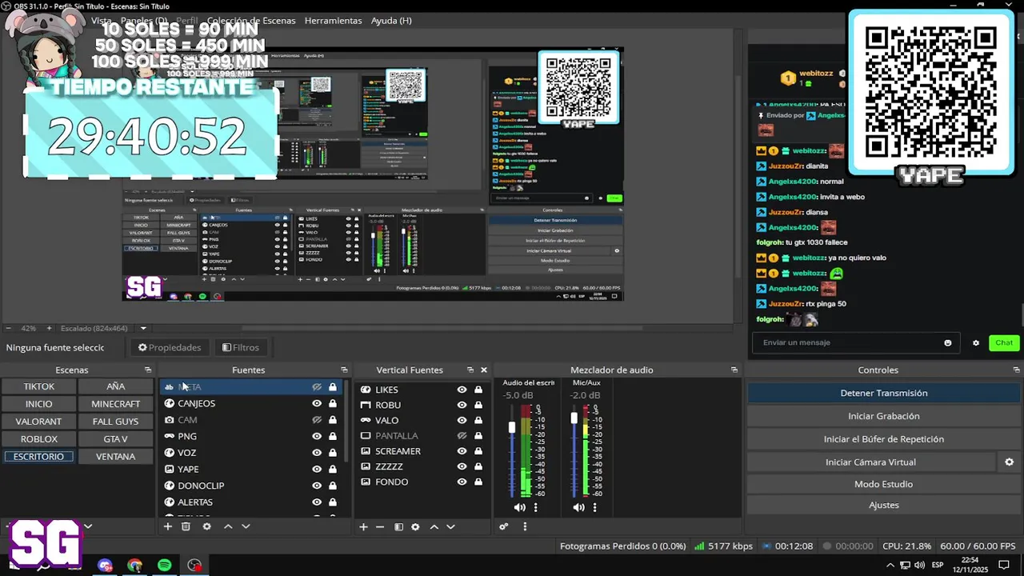The width and height of the screenshot is (1024, 576).
Task: Open audio mixer three-dot menu
Action: [x=525, y=526]
